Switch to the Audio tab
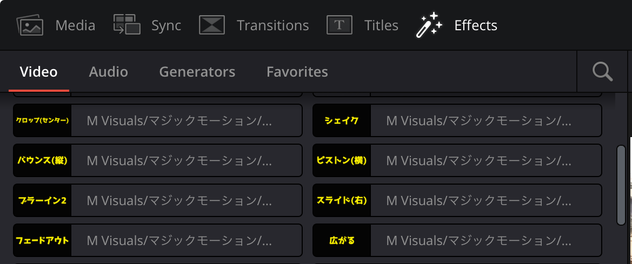Viewport: 632px width, 264px height. click(x=109, y=72)
